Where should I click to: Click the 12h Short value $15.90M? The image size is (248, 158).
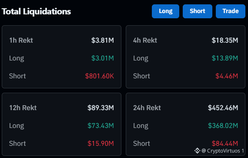click(101, 144)
